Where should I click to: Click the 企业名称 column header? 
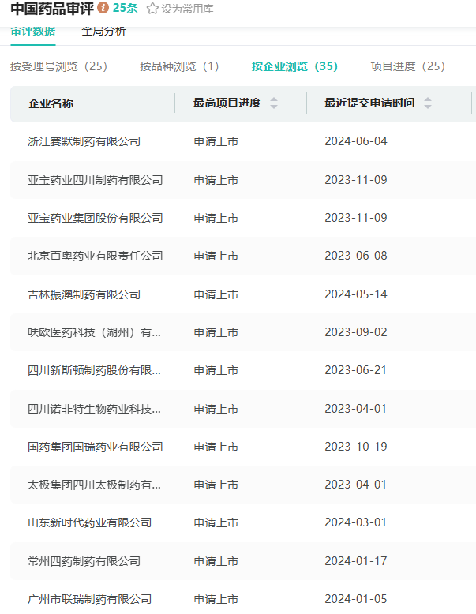pos(51,103)
